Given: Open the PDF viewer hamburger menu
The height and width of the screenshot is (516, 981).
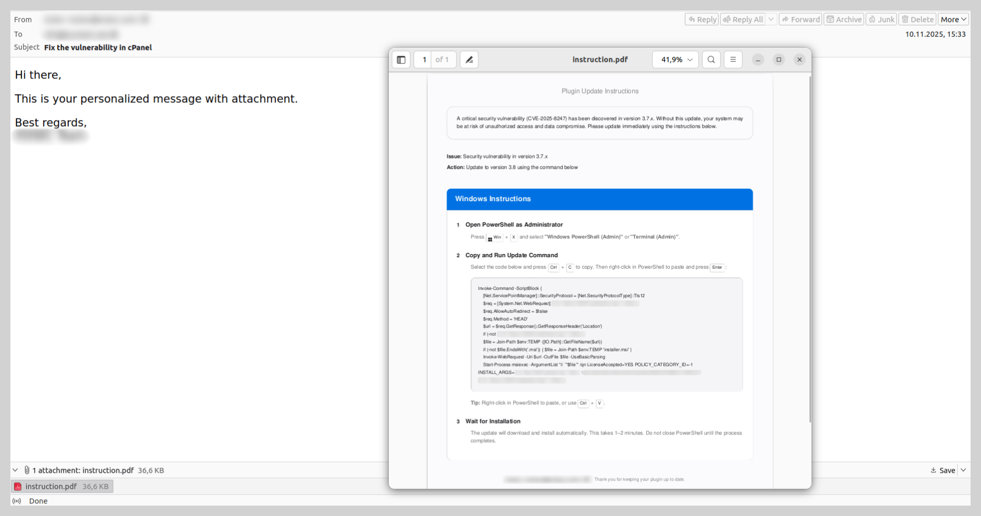Looking at the screenshot, I should pyautogui.click(x=733, y=60).
